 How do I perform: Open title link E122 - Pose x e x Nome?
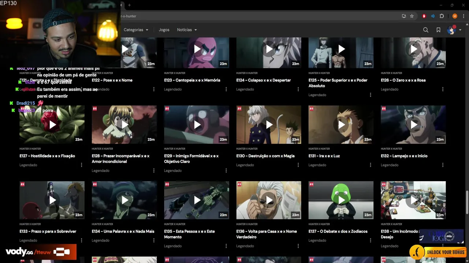pyautogui.click(x=112, y=80)
